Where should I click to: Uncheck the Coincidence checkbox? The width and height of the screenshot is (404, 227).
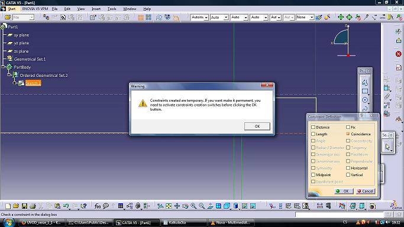348,134
